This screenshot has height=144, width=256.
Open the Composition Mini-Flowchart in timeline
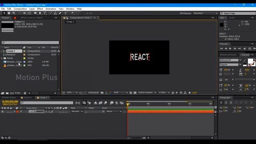click(78, 103)
